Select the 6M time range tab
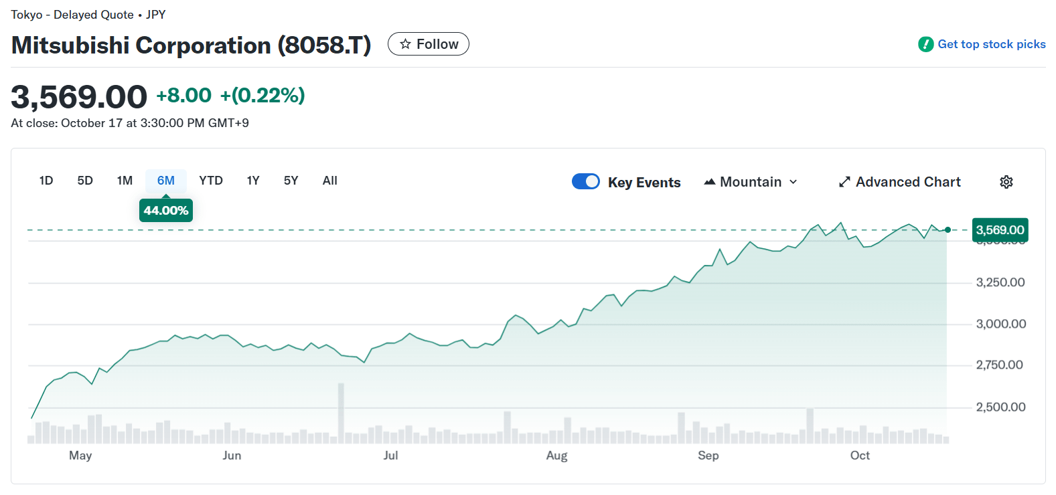 [x=165, y=181]
